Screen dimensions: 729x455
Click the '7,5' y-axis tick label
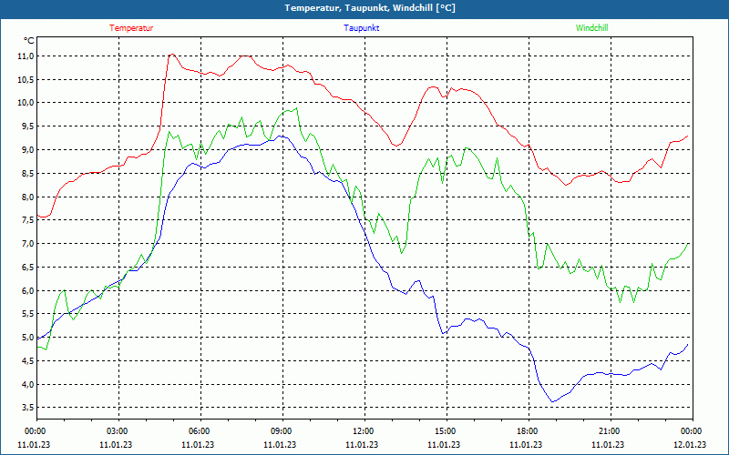tap(27, 220)
